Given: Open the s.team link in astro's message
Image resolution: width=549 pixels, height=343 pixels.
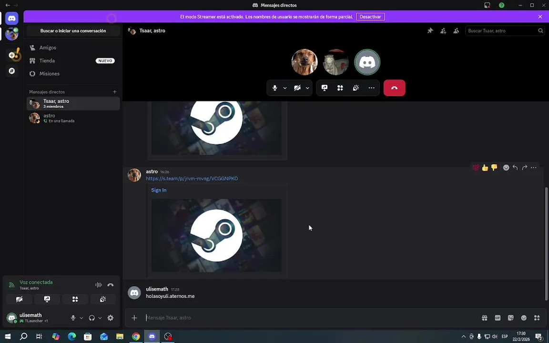Looking at the screenshot, I should [x=192, y=179].
